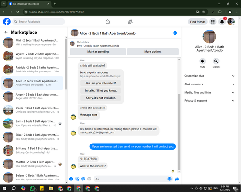Expand the Customize chat section
Image resolution: width=241 pixels, height=192 pixels.
tap(209, 76)
